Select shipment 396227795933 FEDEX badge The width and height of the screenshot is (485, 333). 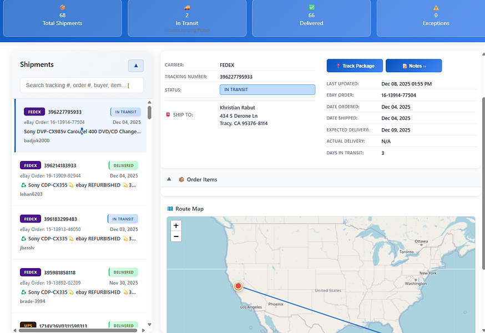[x=34, y=112]
